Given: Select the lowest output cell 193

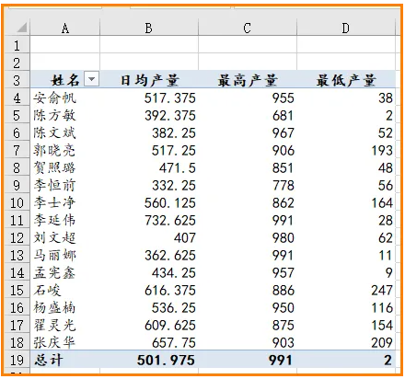Looking at the screenshot, I should (346, 150).
